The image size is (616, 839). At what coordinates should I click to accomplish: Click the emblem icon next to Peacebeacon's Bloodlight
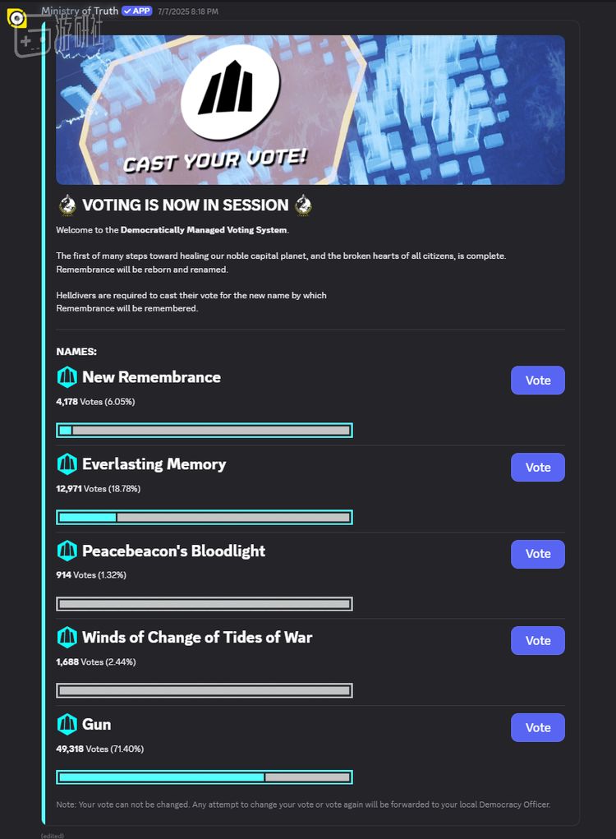click(67, 551)
